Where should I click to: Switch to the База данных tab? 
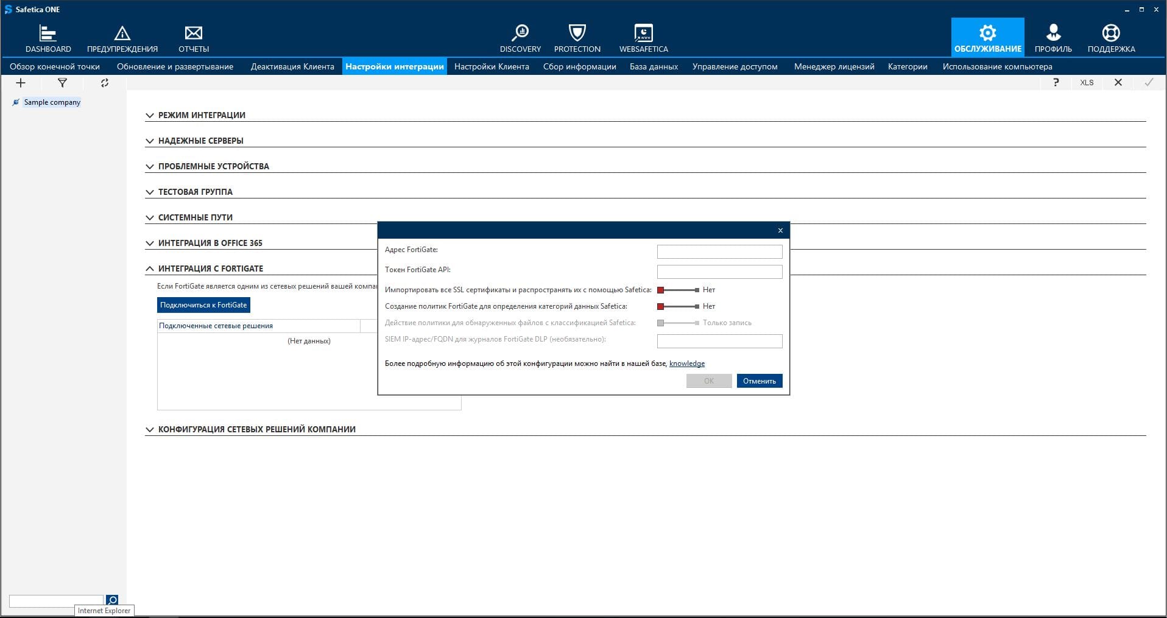coord(654,66)
